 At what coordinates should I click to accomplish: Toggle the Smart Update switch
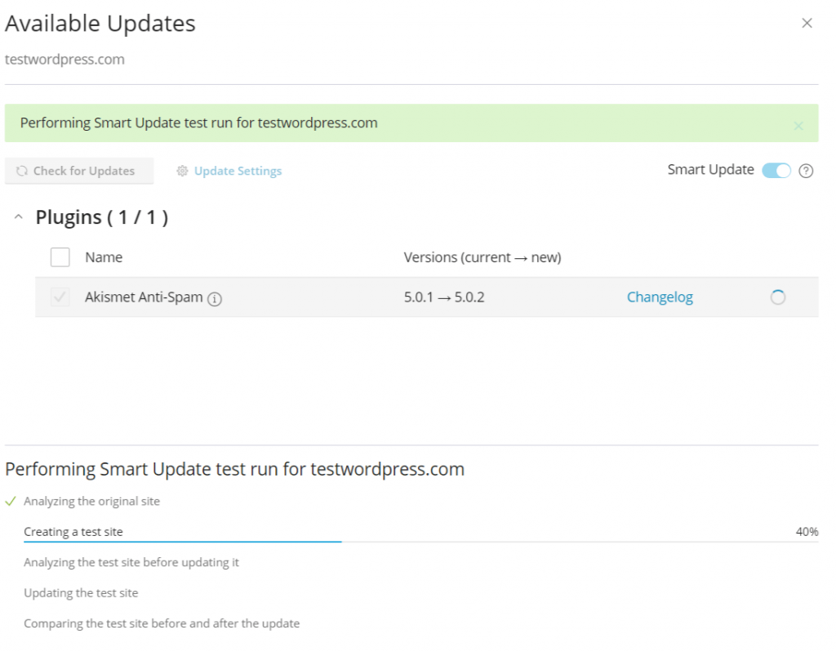(x=776, y=171)
